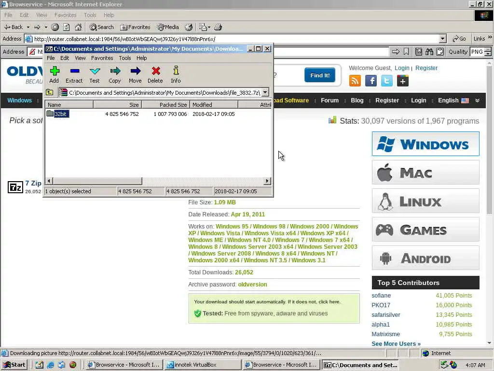The image size is (494, 371).
Task: Open the English language selector
Action: pos(453,100)
